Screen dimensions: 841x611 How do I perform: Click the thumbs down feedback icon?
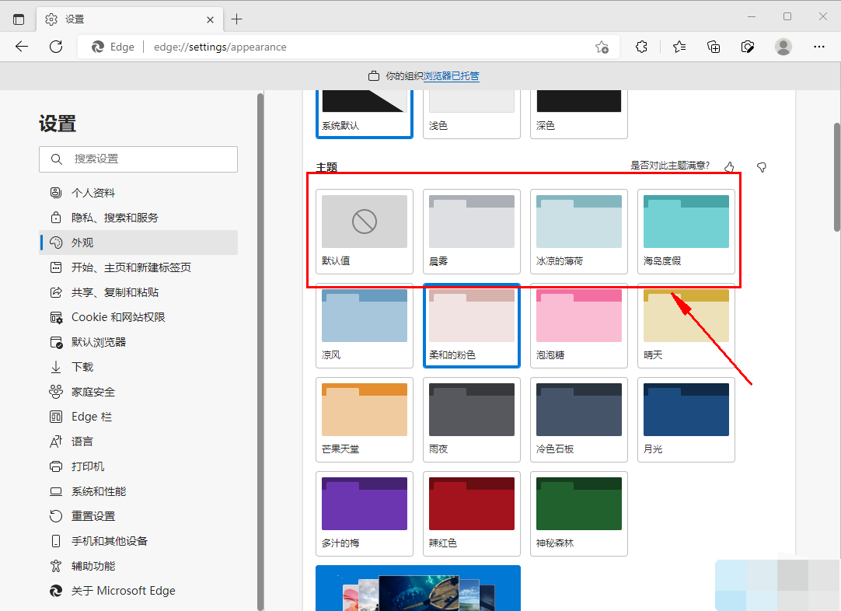[x=762, y=166]
